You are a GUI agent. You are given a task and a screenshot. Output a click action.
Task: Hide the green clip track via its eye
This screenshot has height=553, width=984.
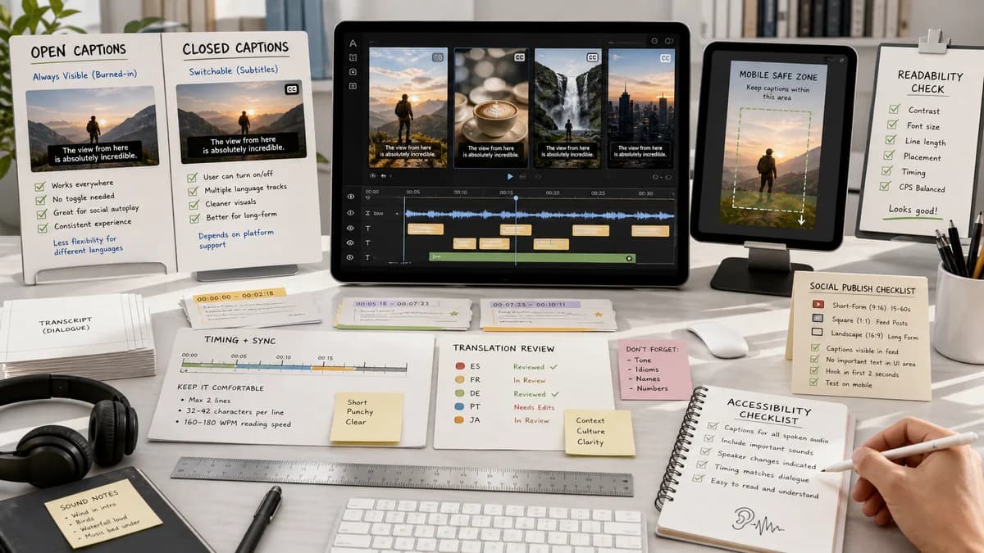350,257
